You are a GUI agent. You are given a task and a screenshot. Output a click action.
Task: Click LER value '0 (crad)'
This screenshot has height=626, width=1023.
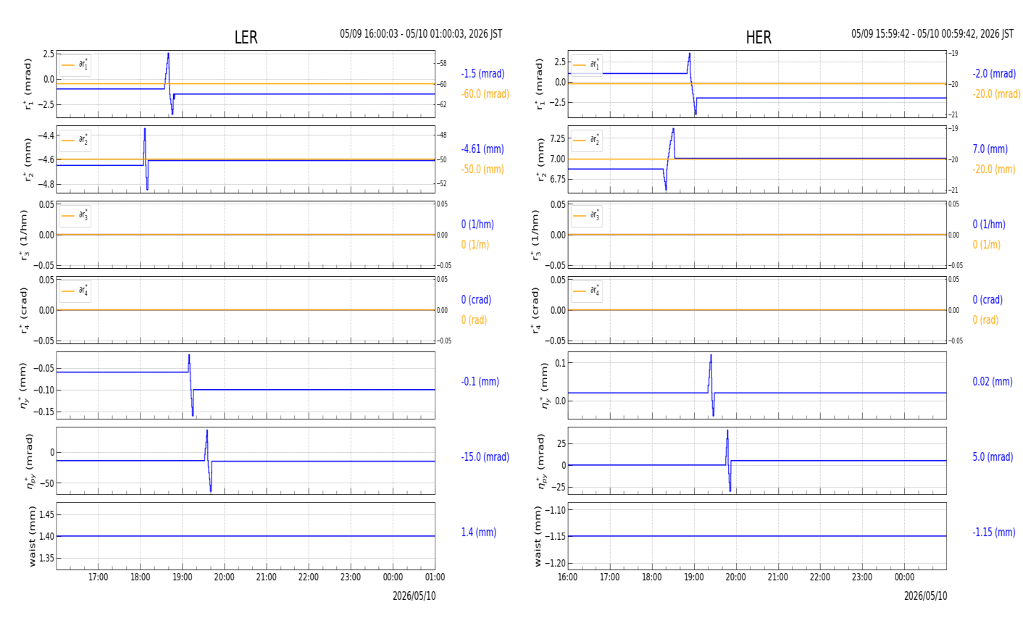click(476, 300)
